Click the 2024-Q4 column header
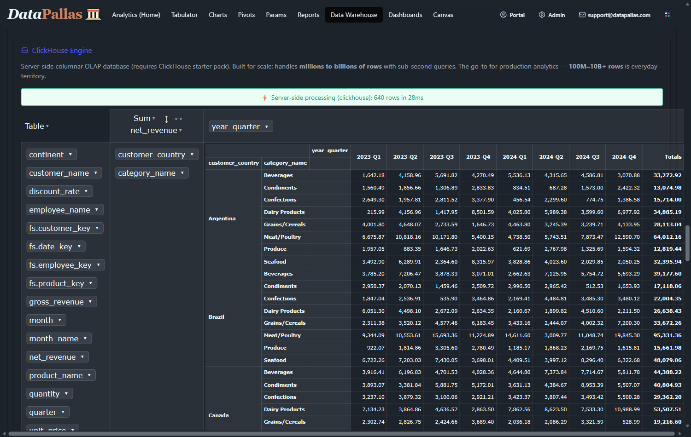 pos(624,157)
